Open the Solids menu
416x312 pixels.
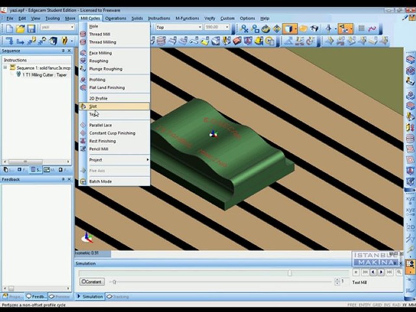[137, 18]
